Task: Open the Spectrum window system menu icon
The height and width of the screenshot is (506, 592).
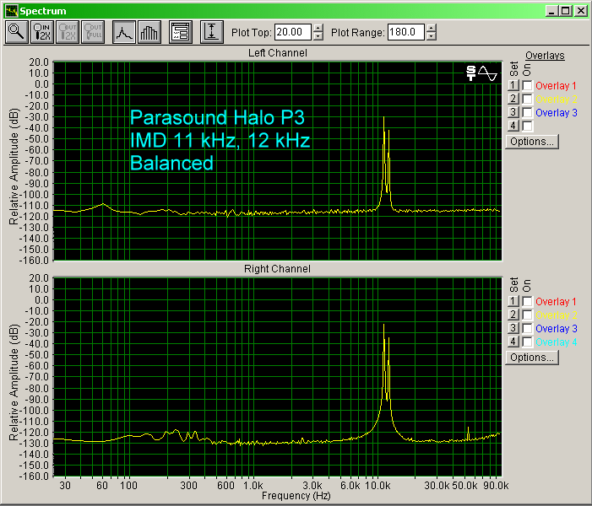Action: (x=10, y=10)
